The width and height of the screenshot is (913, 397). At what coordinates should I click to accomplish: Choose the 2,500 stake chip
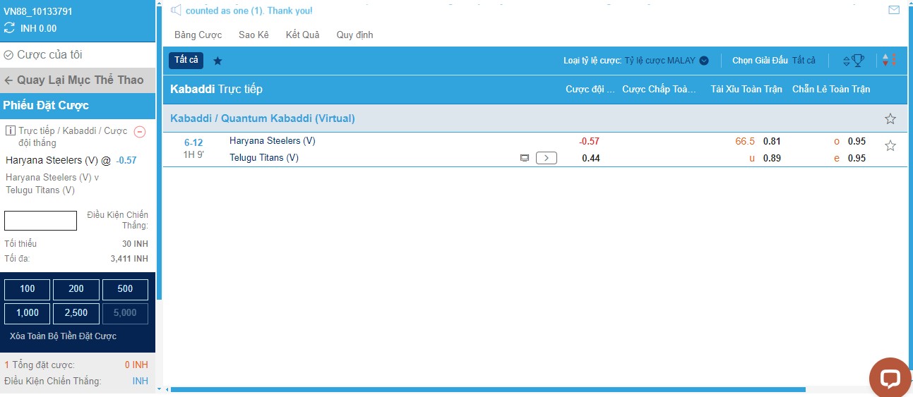[76, 313]
